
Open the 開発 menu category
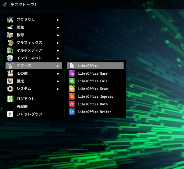point(34,27)
